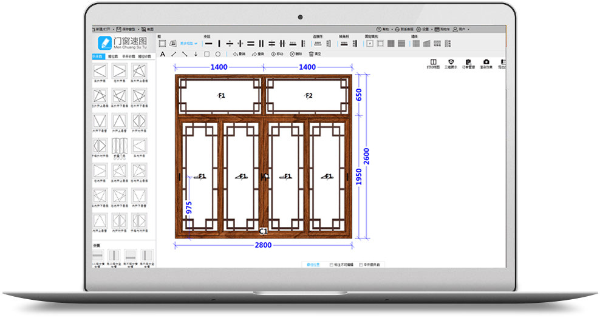The height and width of the screenshot is (335, 600).
Task: Select the down-arrow drawing tool
Action: coord(196,54)
